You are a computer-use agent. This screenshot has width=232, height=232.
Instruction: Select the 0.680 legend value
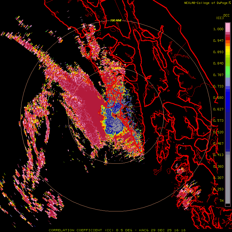(x=218, y=98)
